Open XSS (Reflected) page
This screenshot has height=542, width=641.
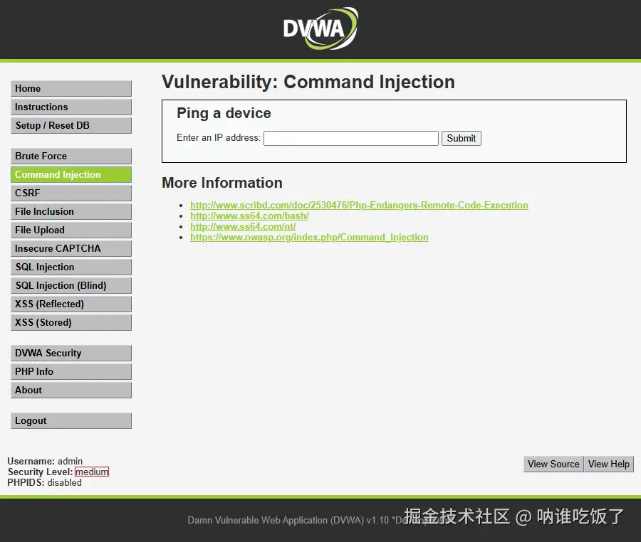71,304
